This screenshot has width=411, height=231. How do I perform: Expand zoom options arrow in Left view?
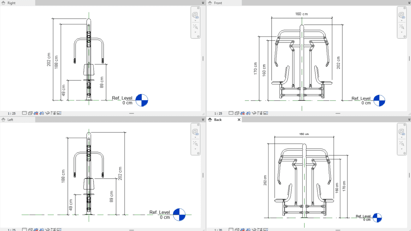click(195, 149)
